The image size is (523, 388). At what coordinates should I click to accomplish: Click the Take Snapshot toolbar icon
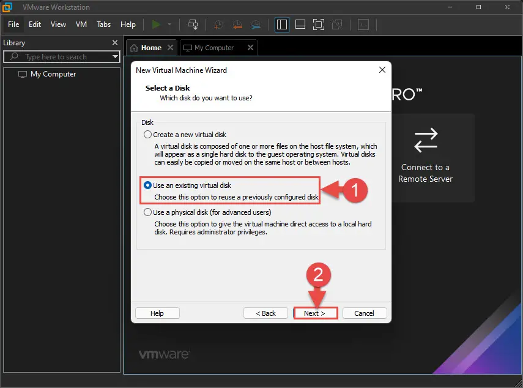tap(218, 24)
